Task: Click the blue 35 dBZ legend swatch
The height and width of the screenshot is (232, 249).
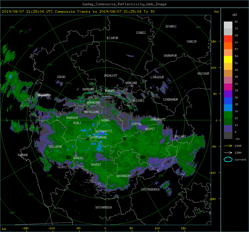Action: pos(228,101)
